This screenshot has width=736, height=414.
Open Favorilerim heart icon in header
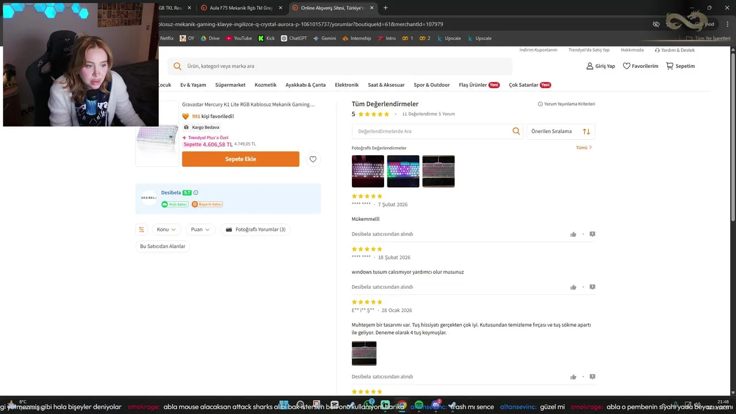click(x=627, y=66)
